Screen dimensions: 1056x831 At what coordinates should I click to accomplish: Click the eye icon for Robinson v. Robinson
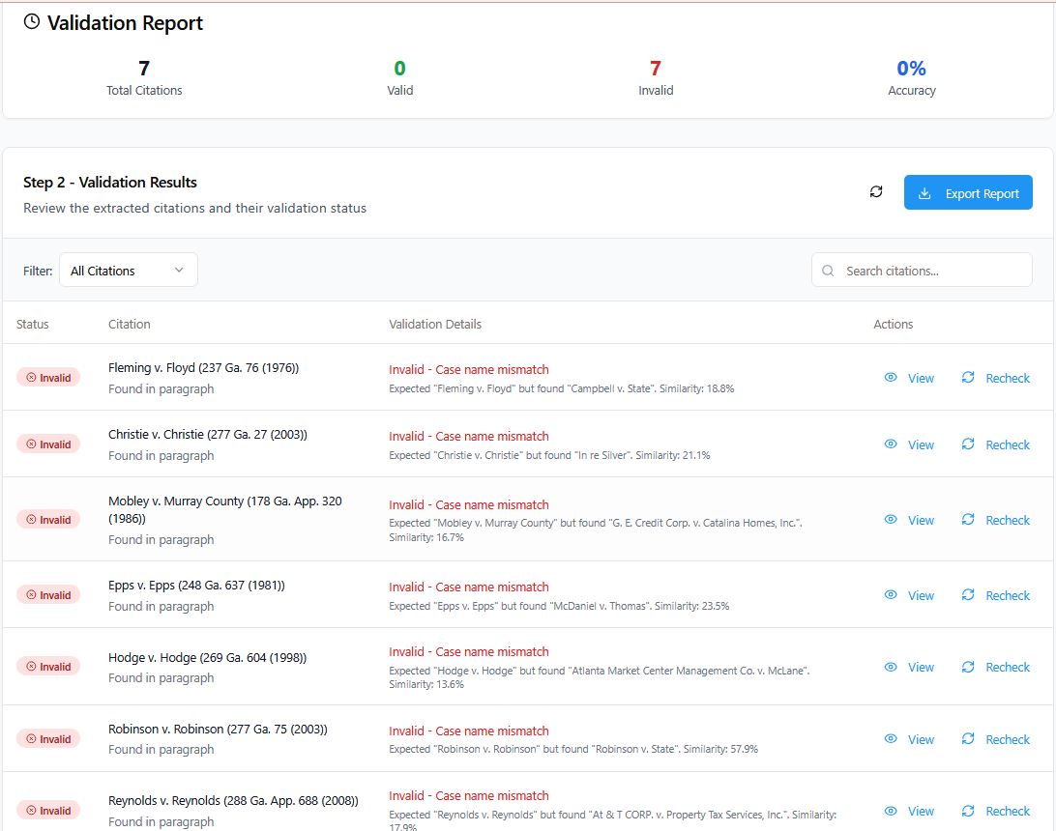pyautogui.click(x=891, y=739)
